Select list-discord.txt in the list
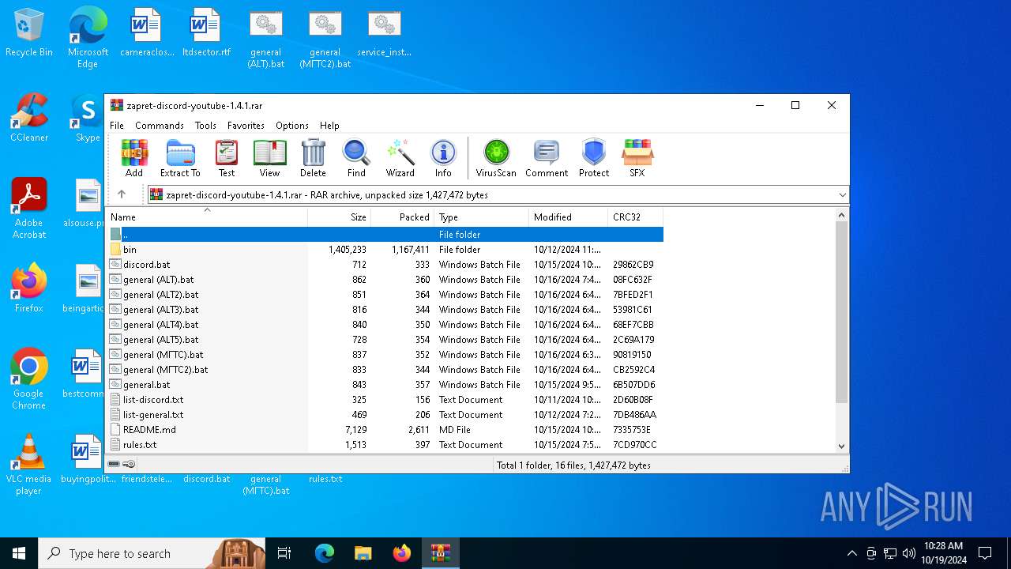The width and height of the screenshot is (1011, 569). pyautogui.click(x=385, y=399)
